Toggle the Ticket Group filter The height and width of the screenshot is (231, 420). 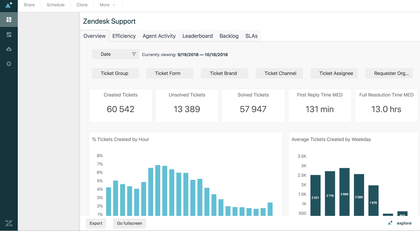point(115,73)
